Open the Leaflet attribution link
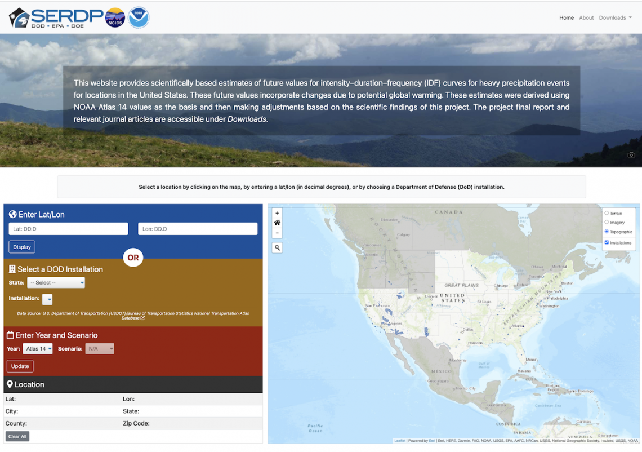The image size is (642, 452). tap(400, 441)
